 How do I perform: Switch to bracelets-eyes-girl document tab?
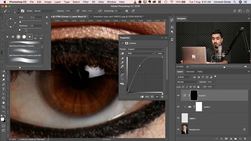point(118,16)
